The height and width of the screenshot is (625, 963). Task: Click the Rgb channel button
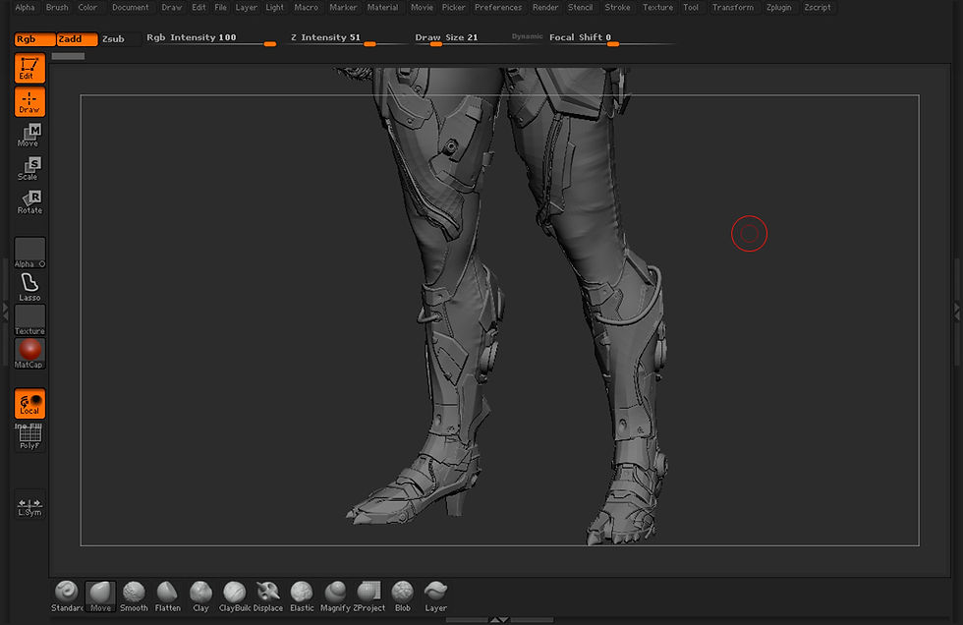coord(34,39)
